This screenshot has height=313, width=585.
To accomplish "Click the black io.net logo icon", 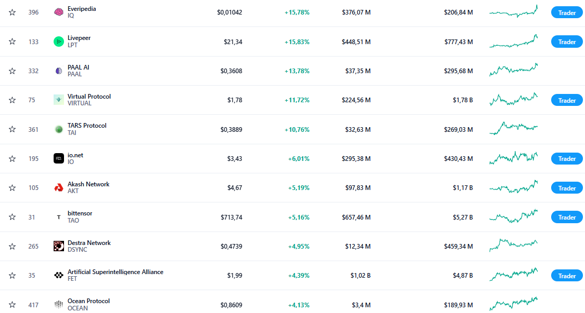I will pos(59,158).
